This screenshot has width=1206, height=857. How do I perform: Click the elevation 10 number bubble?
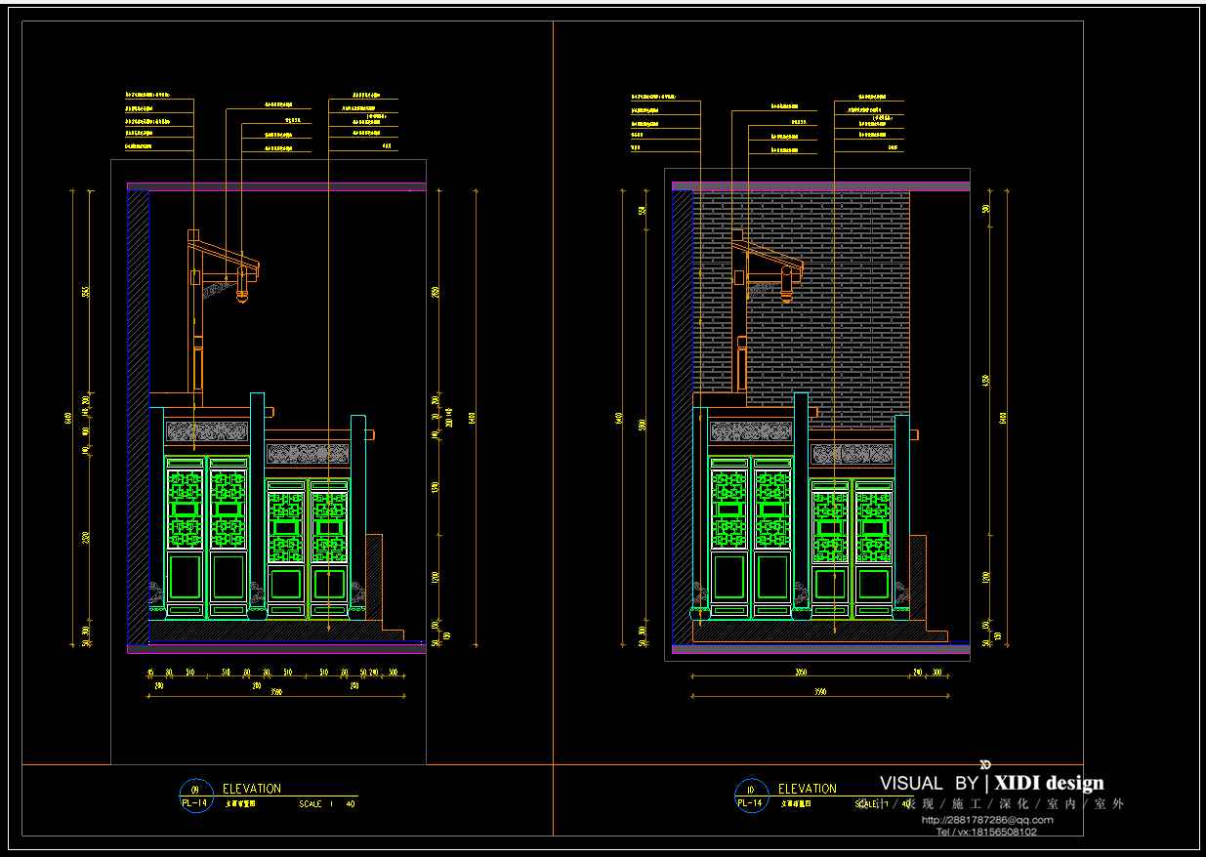point(750,789)
